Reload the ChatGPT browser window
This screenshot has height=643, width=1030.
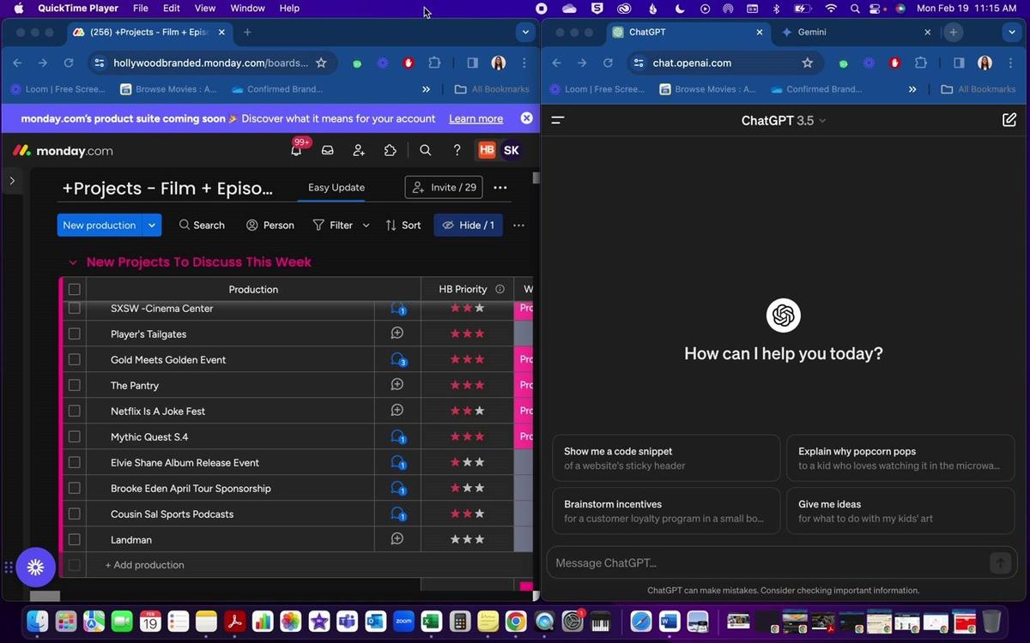pos(608,63)
